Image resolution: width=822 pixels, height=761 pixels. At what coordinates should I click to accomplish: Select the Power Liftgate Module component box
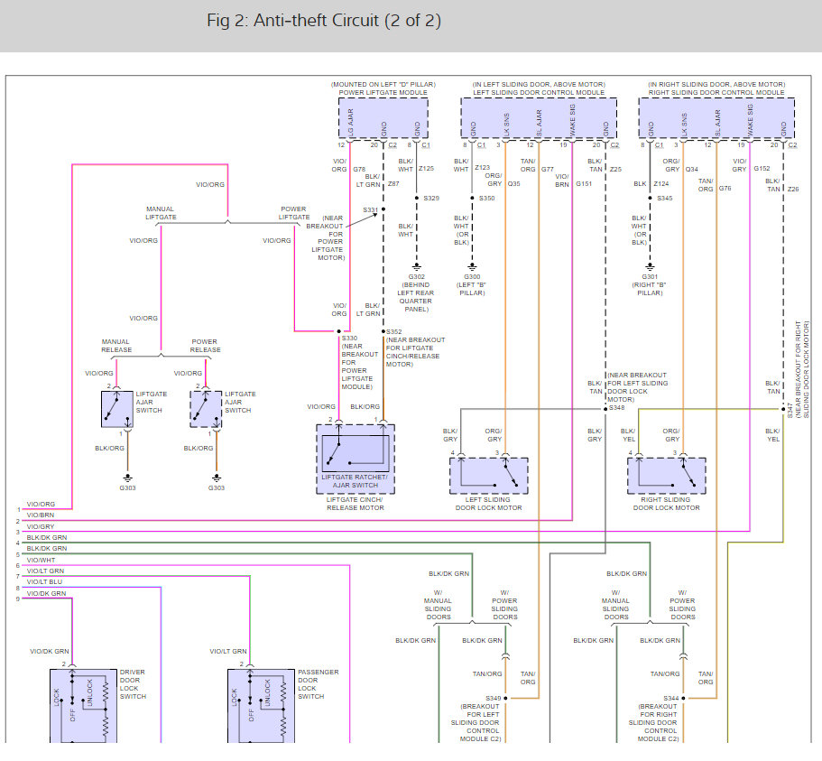383,118
